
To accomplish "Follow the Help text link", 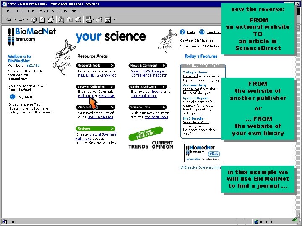I will pos(191,32).
